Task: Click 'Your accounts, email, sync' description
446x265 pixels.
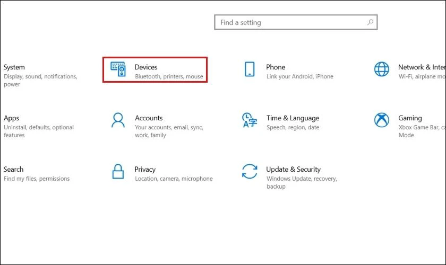Action: click(169, 128)
